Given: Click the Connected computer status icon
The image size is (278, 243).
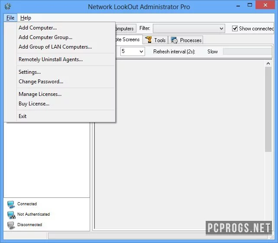Looking at the screenshot, I should [x=11, y=204].
